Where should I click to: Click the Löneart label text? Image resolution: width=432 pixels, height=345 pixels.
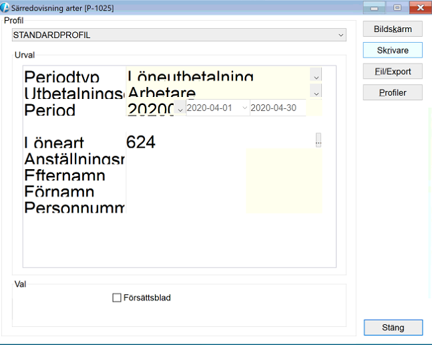54,142
